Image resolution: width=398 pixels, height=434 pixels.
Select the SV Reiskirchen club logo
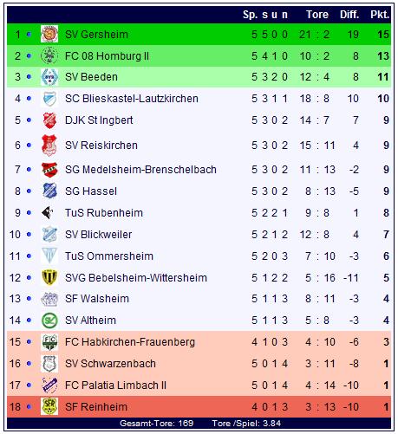pos(49,145)
